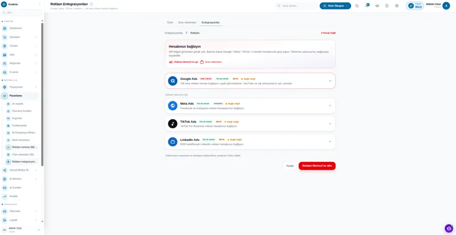Click the graduation cap help icon
Screen dimensions: 456x235
click(377, 6)
